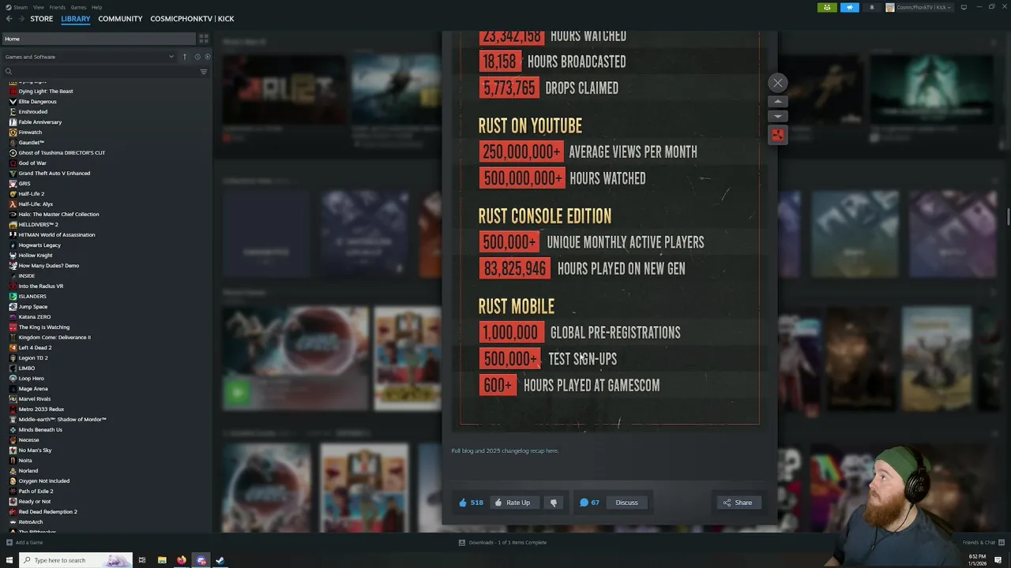Expand the Games and Software dropdown

(x=89, y=57)
